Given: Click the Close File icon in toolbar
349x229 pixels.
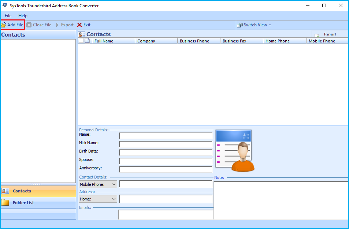Looking at the screenshot, I should (29, 25).
